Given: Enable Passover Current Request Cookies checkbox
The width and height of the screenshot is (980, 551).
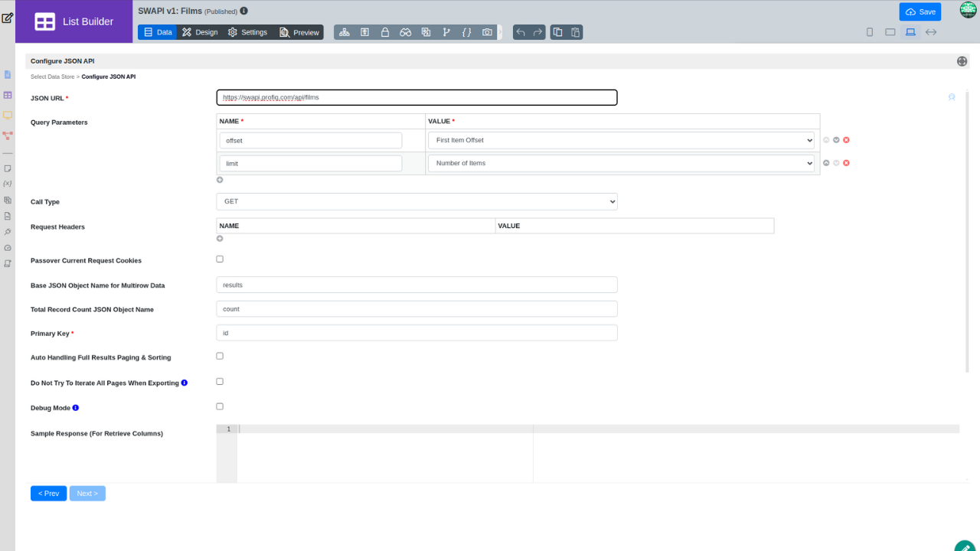Looking at the screenshot, I should [220, 259].
